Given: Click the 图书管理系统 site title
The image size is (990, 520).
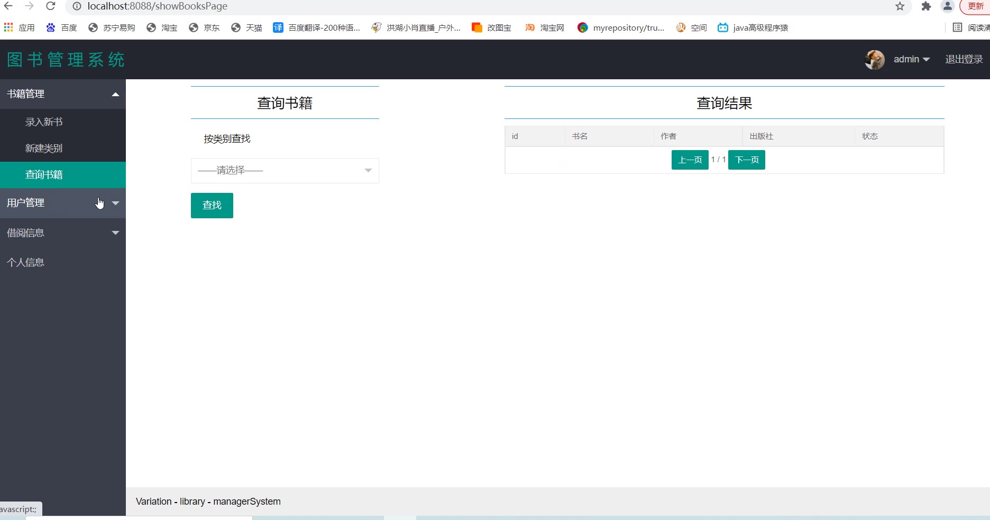Looking at the screenshot, I should coord(66,60).
